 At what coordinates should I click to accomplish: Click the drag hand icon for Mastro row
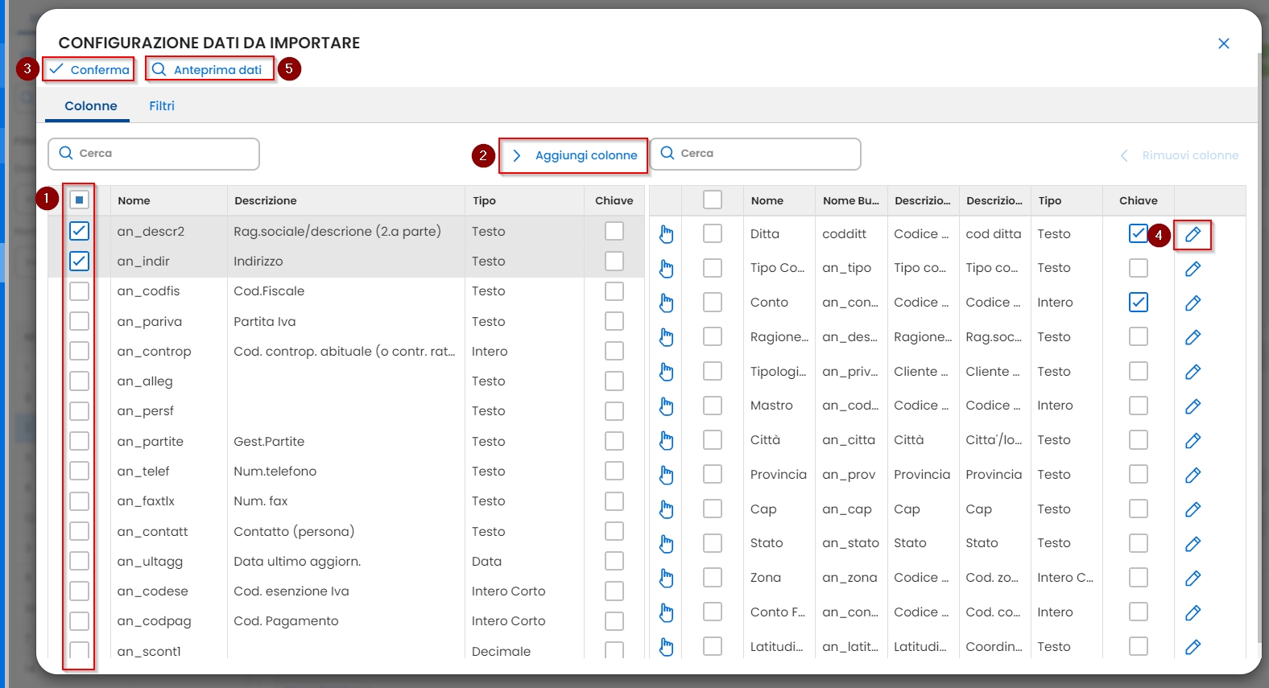point(666,406)
